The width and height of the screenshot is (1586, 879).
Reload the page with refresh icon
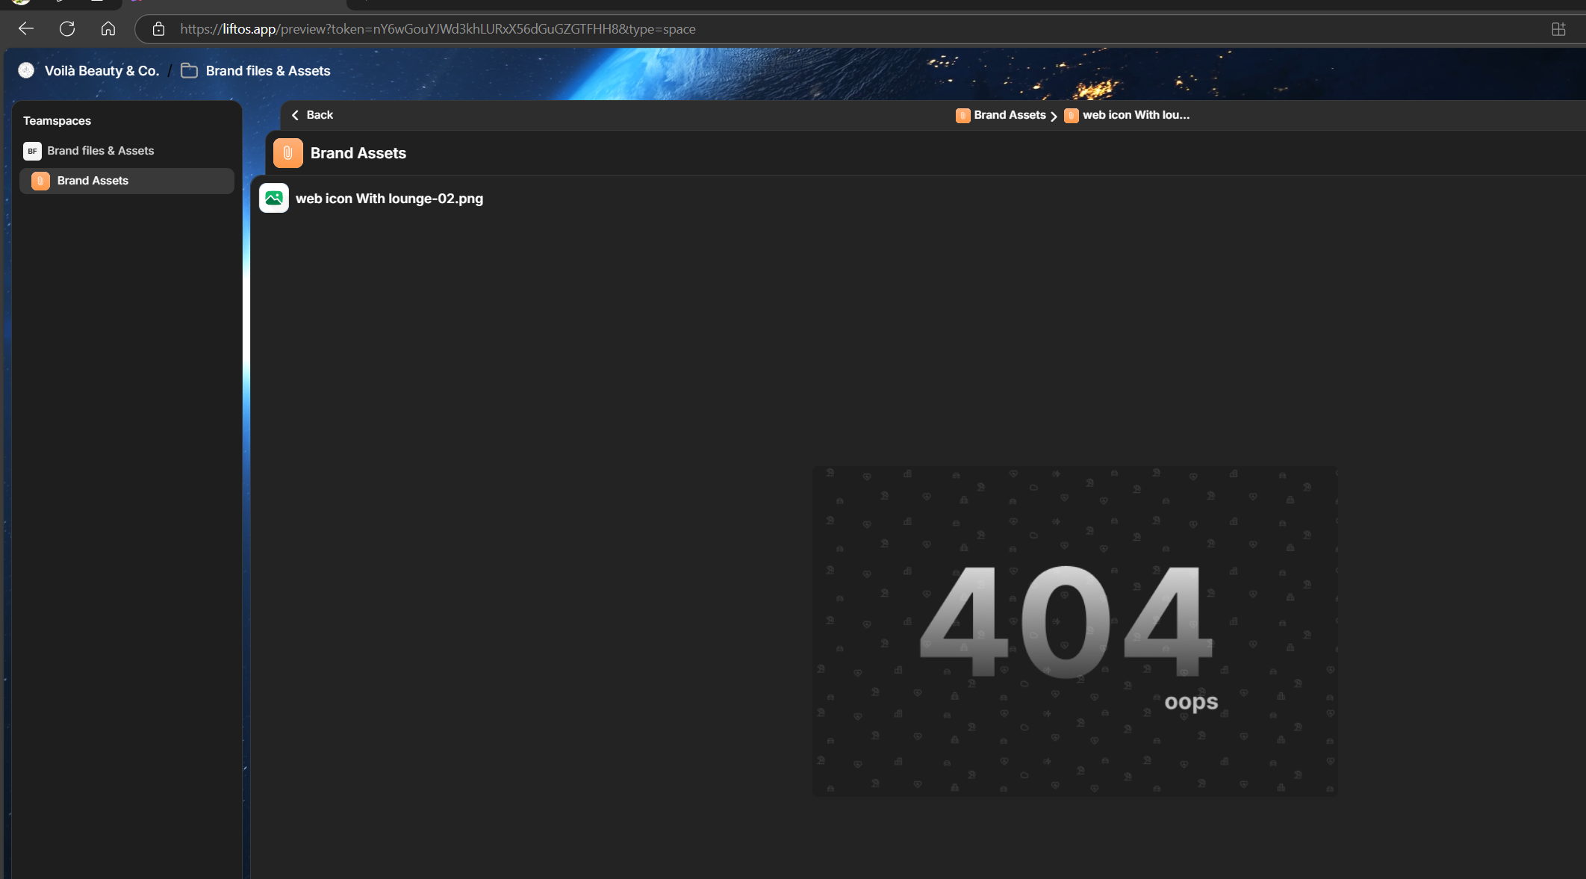tap(67, 28)
